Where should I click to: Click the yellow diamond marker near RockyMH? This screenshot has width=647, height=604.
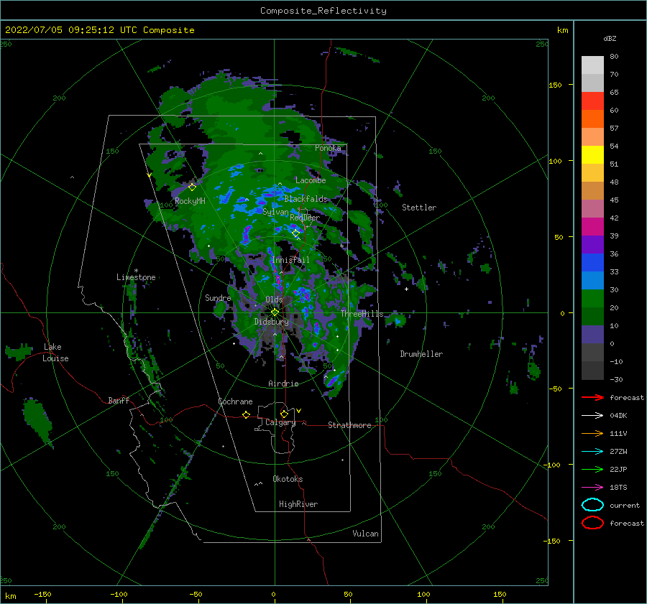pyautogui.click(x=192, y=187)
